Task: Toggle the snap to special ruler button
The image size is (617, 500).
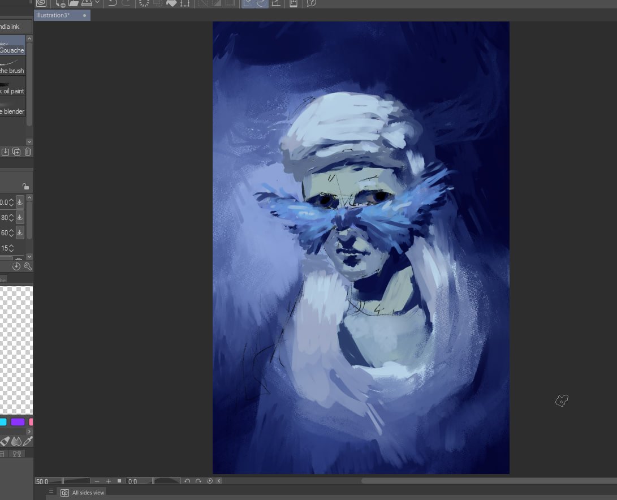Action: tap(261, 3)
